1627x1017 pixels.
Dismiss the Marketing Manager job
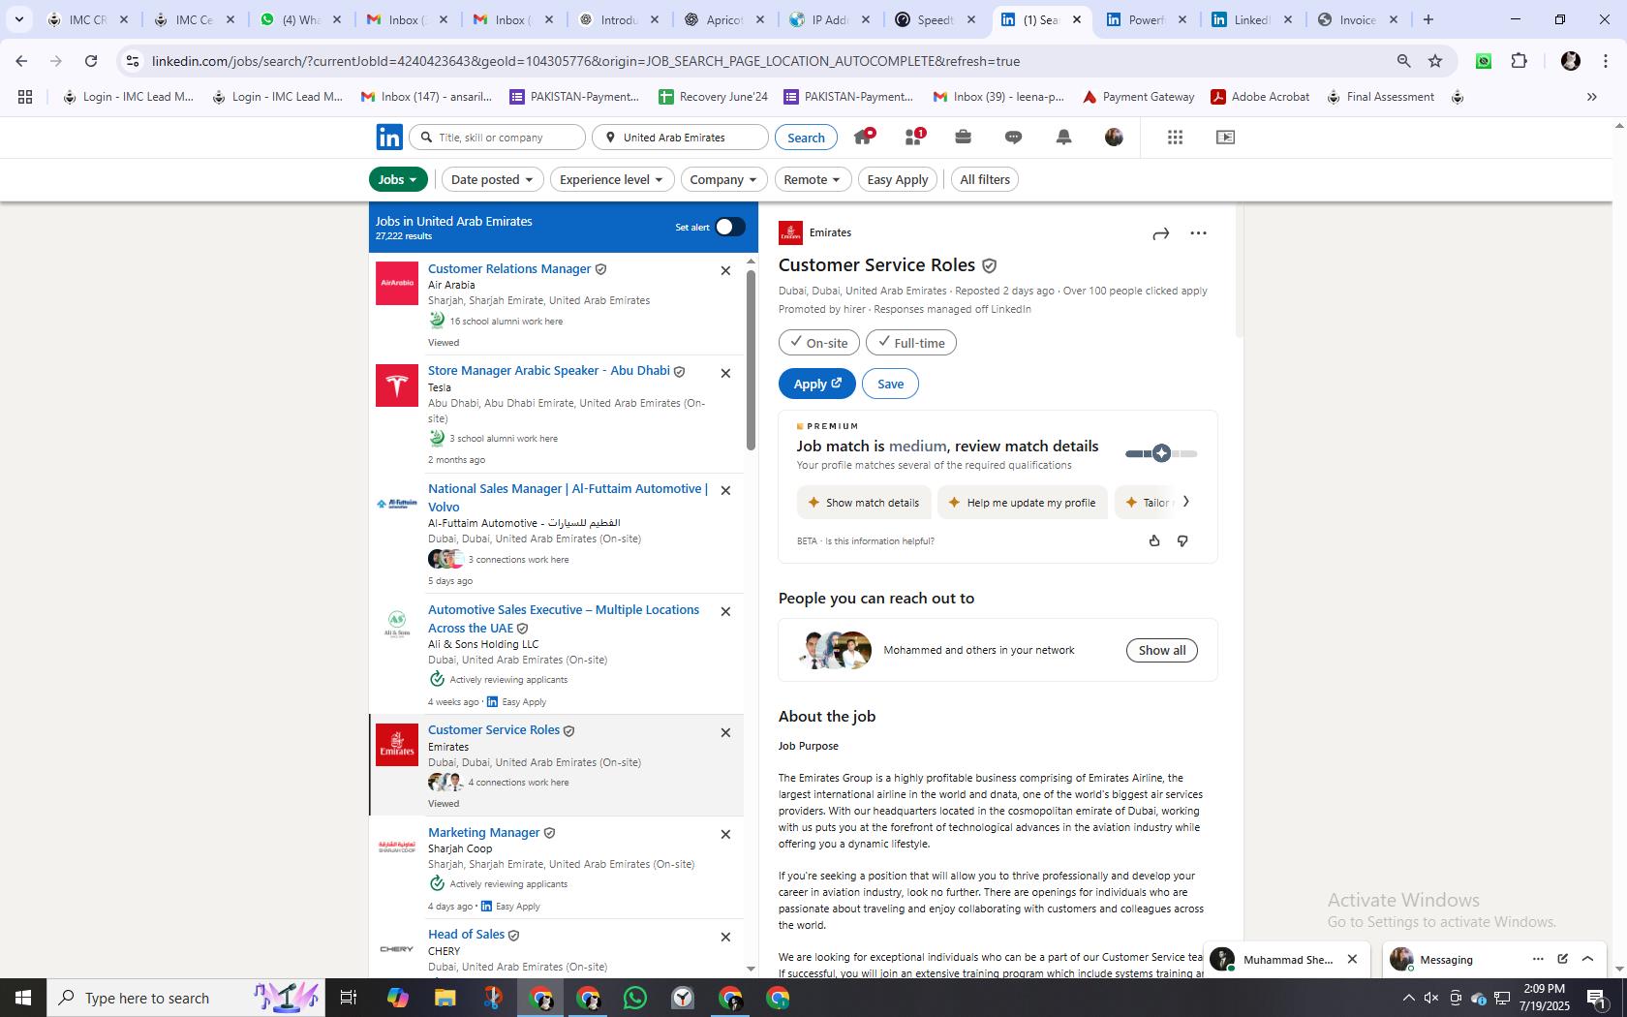pos(725,834)
